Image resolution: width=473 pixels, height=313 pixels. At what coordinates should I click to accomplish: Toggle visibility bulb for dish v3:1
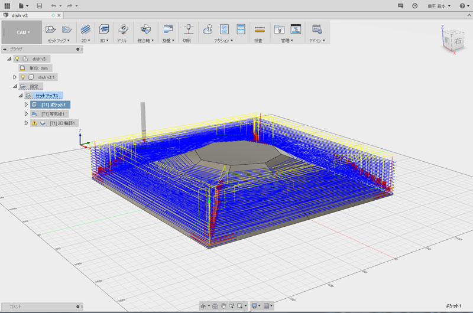click(x=22, y=77)
